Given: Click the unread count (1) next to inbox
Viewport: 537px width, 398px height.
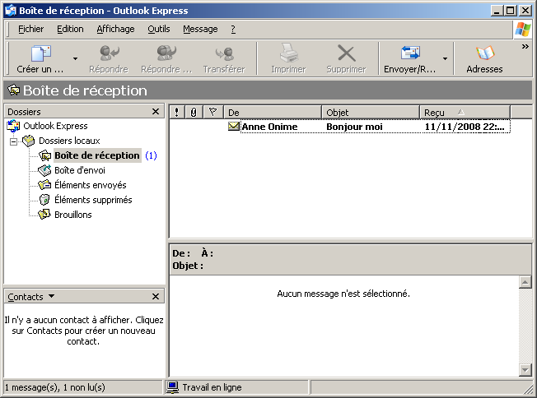Looking at the screenshot, I should 151,155.
